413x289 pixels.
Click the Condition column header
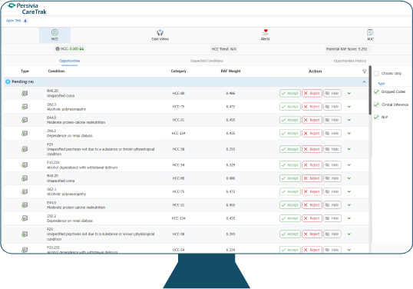pos(56,71)
